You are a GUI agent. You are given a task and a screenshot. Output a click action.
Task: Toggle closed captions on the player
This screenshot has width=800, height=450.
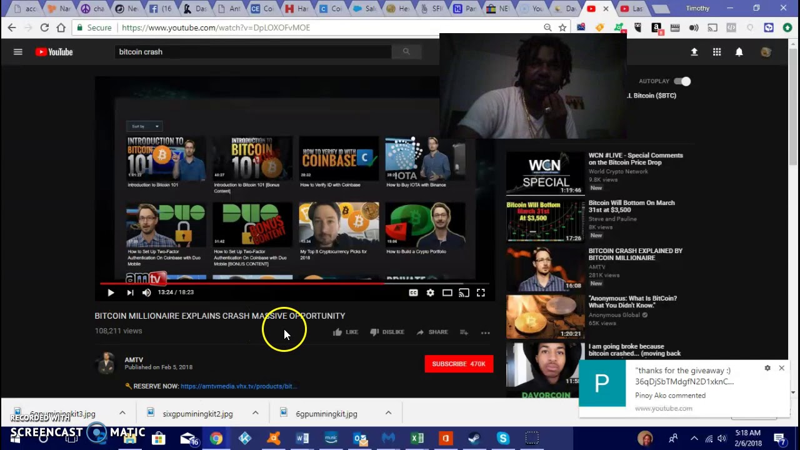click(x=413, y=292)
